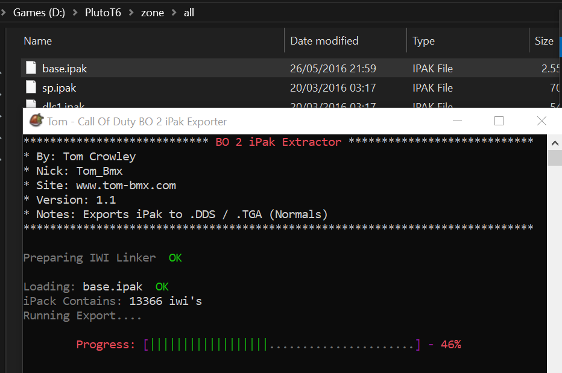Click the Notes: Exports iPak line

click(x=175, y=215)
